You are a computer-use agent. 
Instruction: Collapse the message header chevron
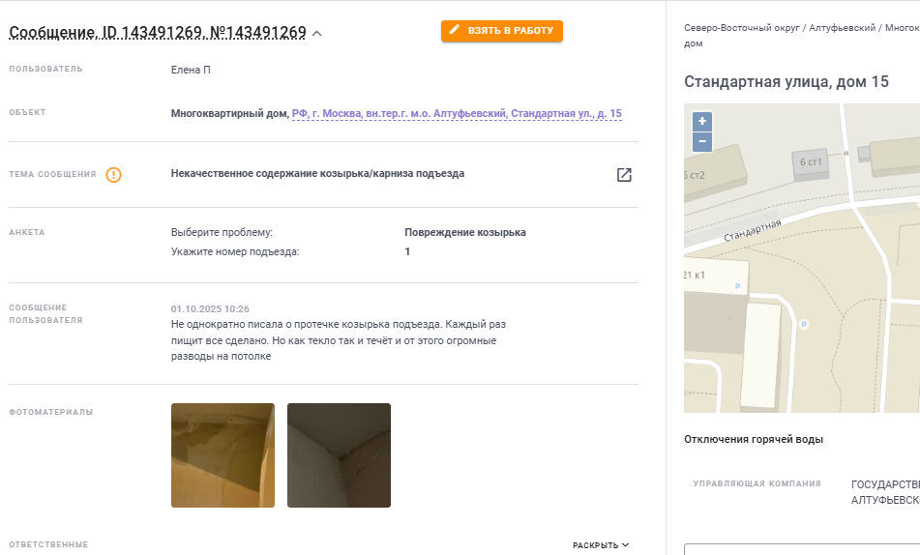pyautogui.click(x=317, y=34)
